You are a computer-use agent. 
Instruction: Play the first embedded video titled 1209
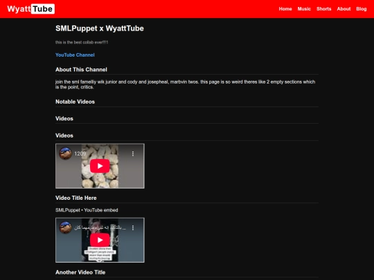click(x=100, y=166)
